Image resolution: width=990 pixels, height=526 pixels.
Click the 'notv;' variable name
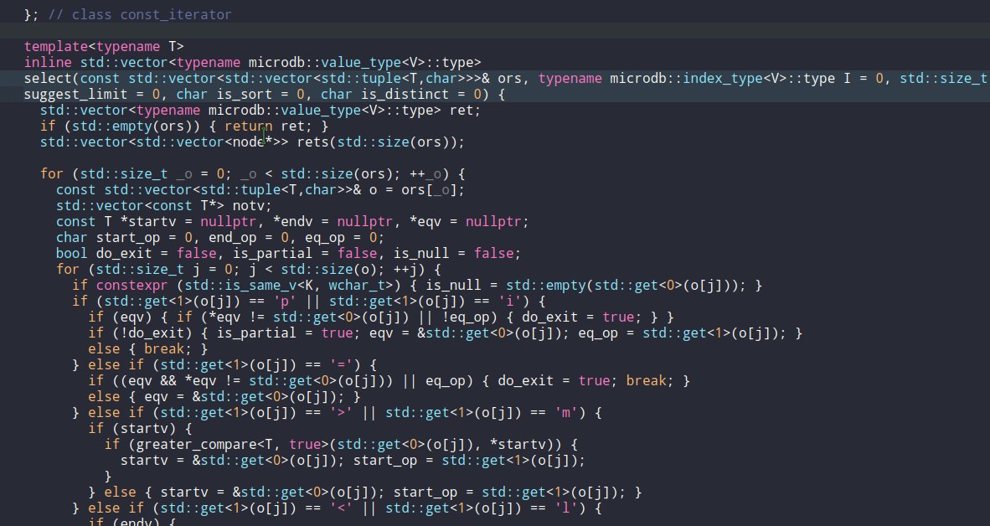coord(253,206)
